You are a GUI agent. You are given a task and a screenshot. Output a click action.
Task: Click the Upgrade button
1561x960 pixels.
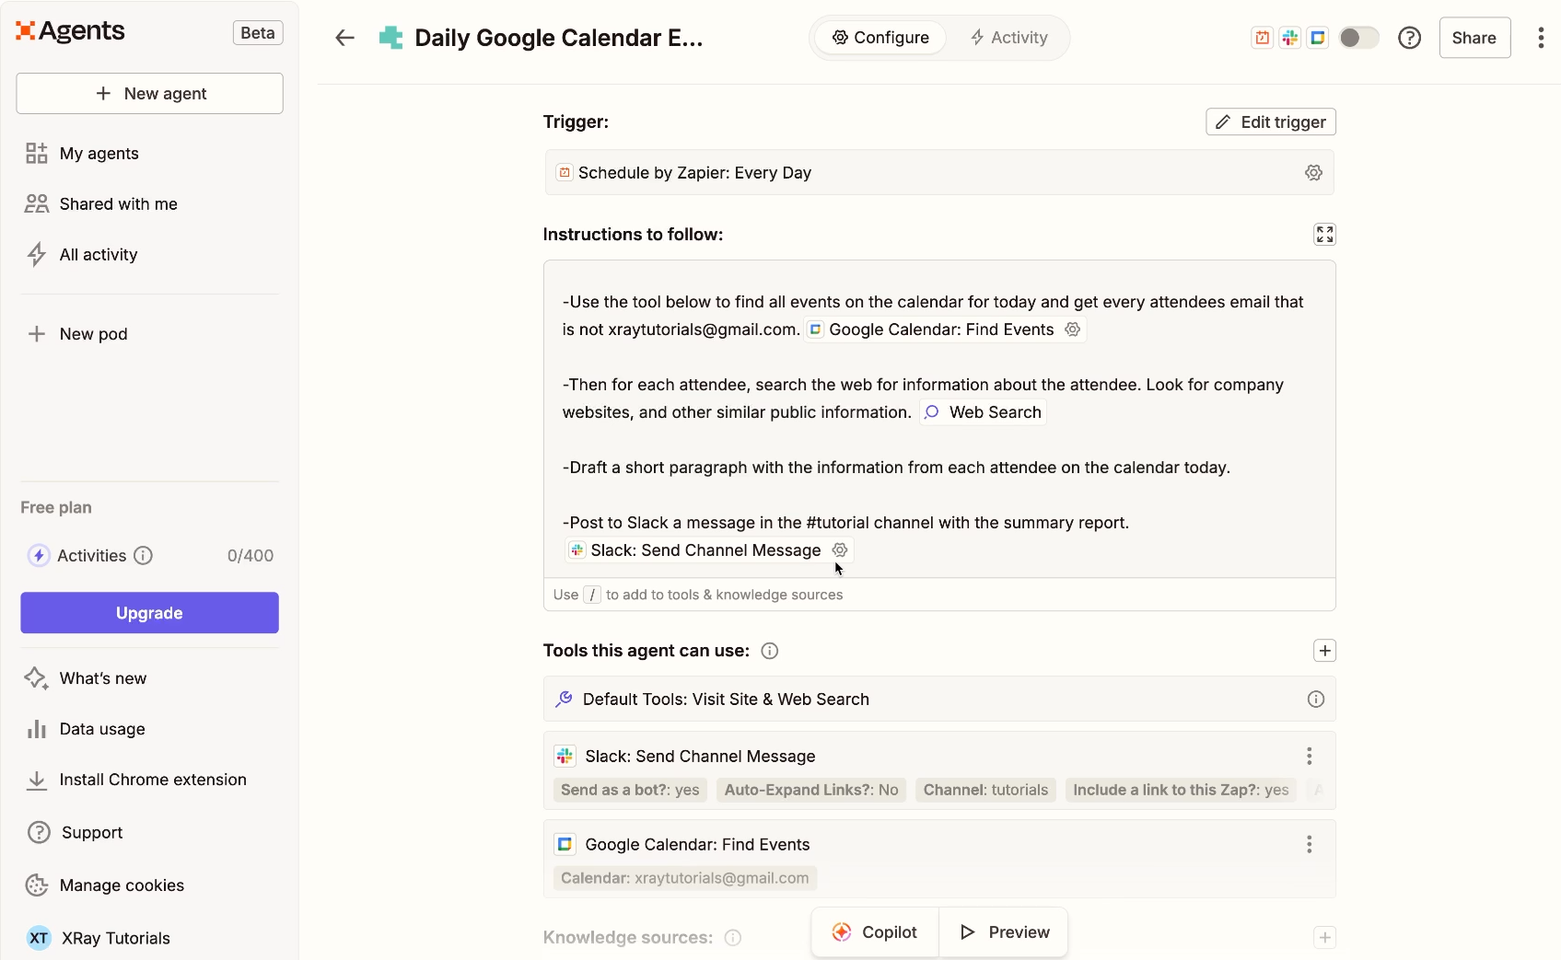[x=148, y=612]
